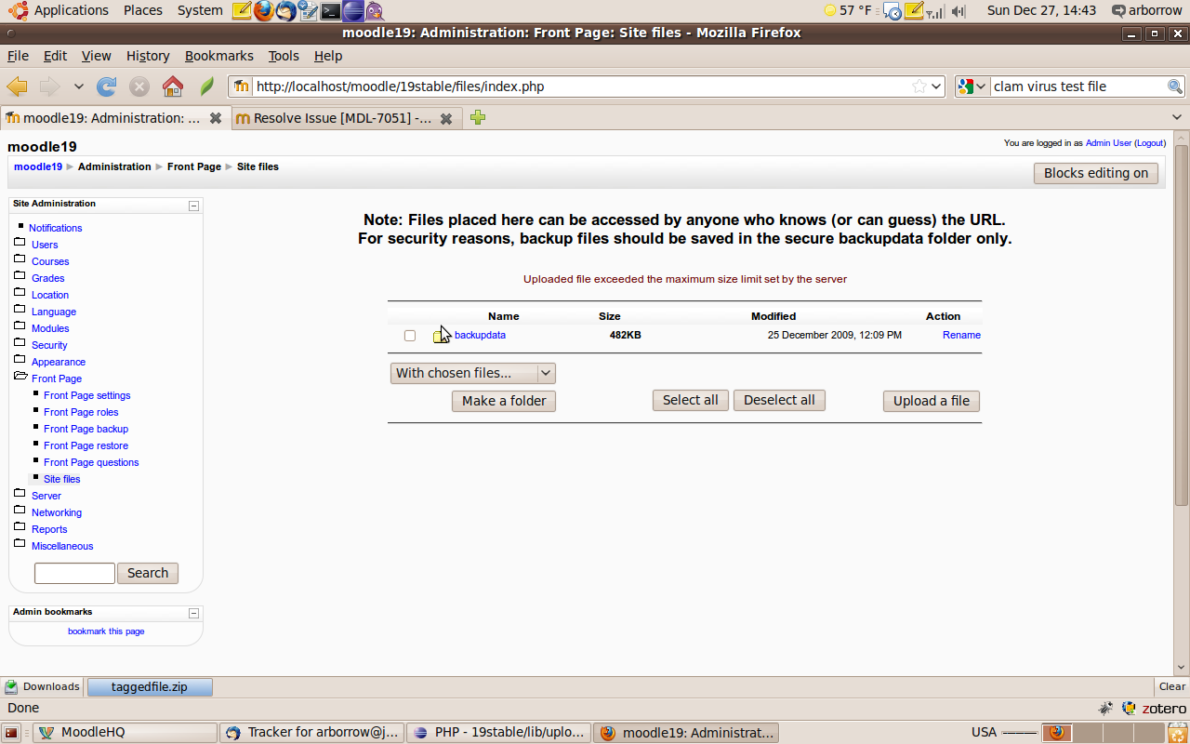The image size is (1190, 744).
Task: Click the 57 °F weather indicator
Action: (848, 11)
